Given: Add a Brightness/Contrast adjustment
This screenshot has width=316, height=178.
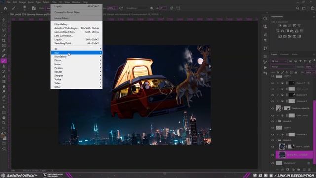Looking at the screenshot, I should [280, 26].
